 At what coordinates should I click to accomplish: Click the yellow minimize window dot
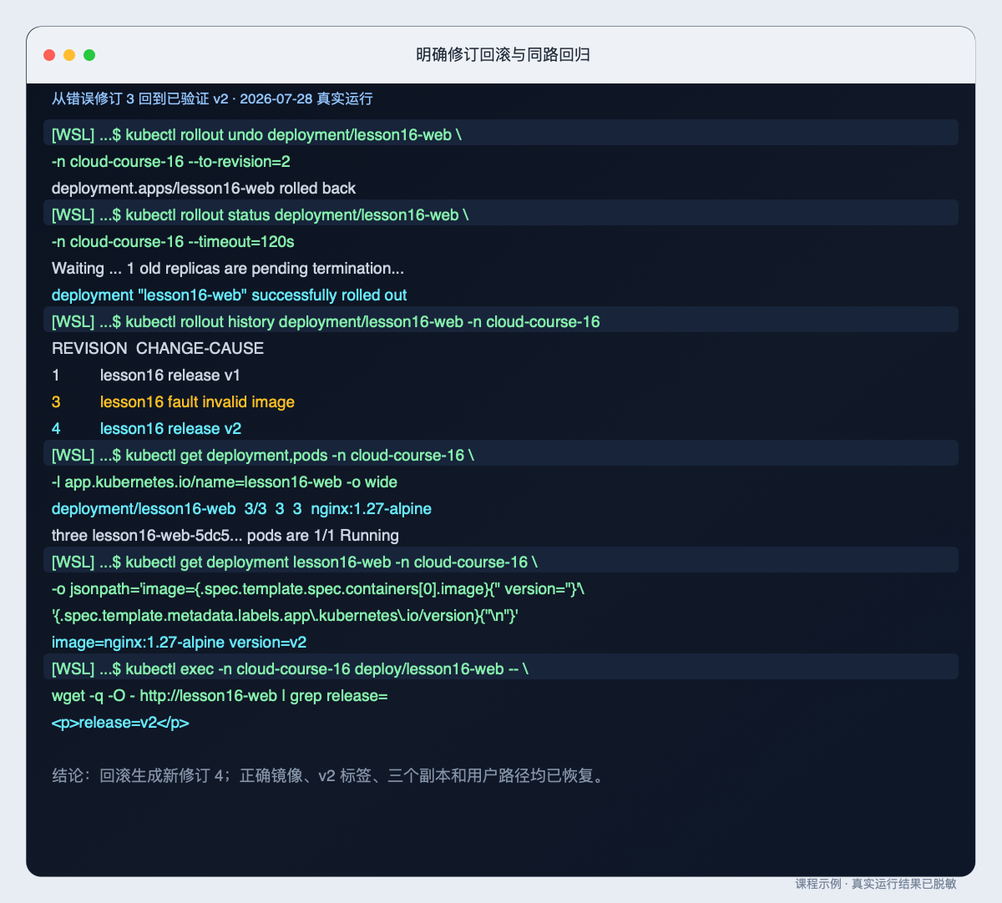pos(69,55)
